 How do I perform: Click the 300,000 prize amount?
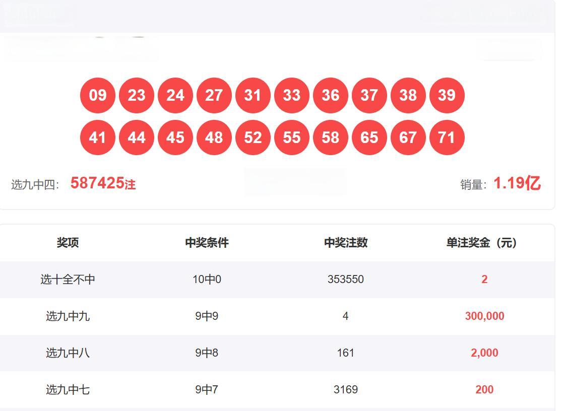pos(484,316)
